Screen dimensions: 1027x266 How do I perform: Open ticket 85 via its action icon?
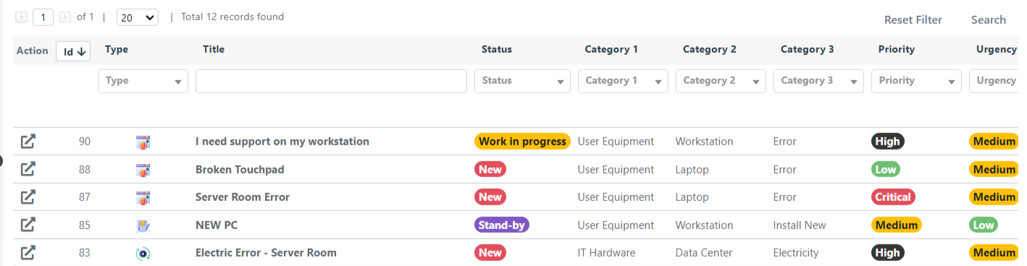click(28, 225)
